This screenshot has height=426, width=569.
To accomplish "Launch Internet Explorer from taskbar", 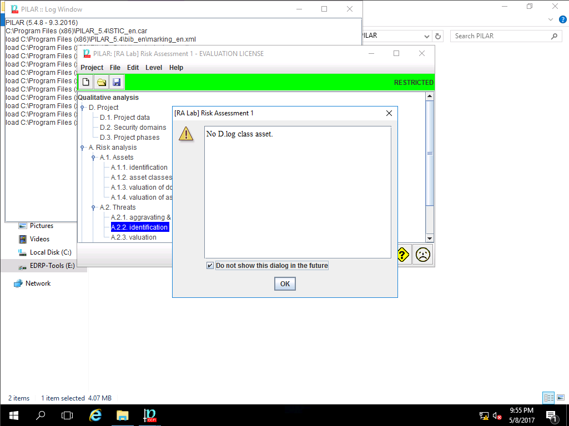I will point(95,415).
